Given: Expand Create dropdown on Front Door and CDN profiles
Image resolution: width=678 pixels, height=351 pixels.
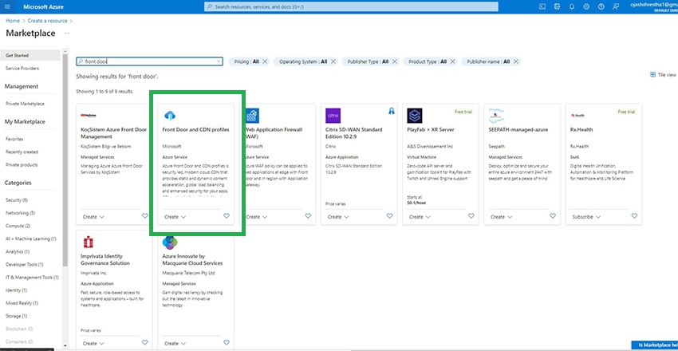Looking at the screenshot, I should 175,217.
